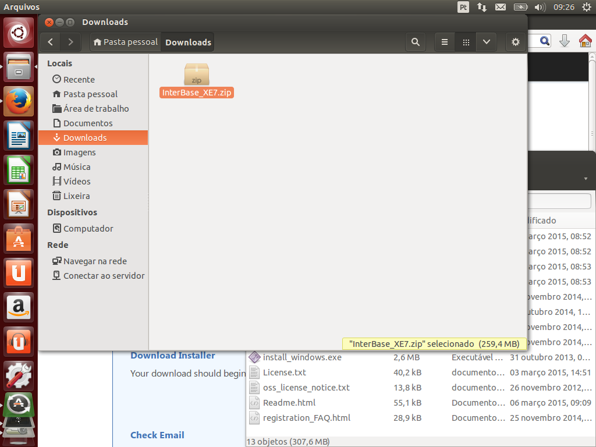
Task: Click the search icon in Files toolbar
Action: coord(415,42)
